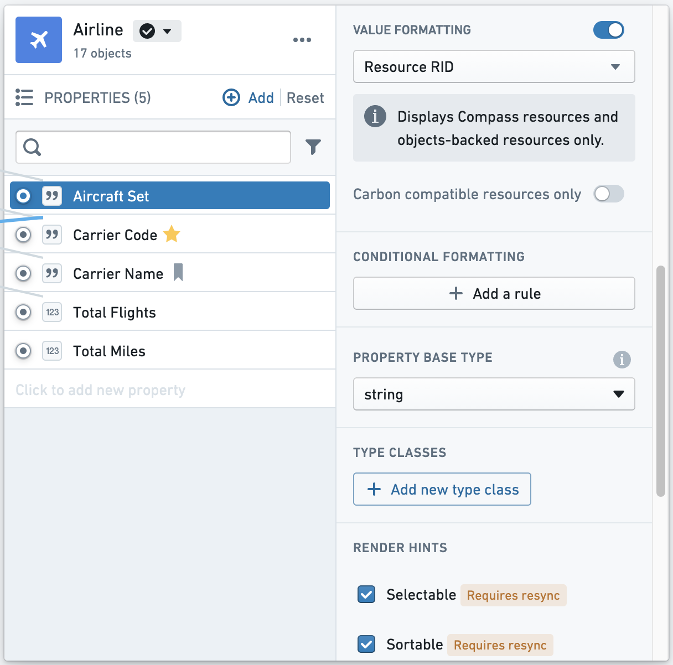Open the Airline status check dropdown

coord(157,31)
